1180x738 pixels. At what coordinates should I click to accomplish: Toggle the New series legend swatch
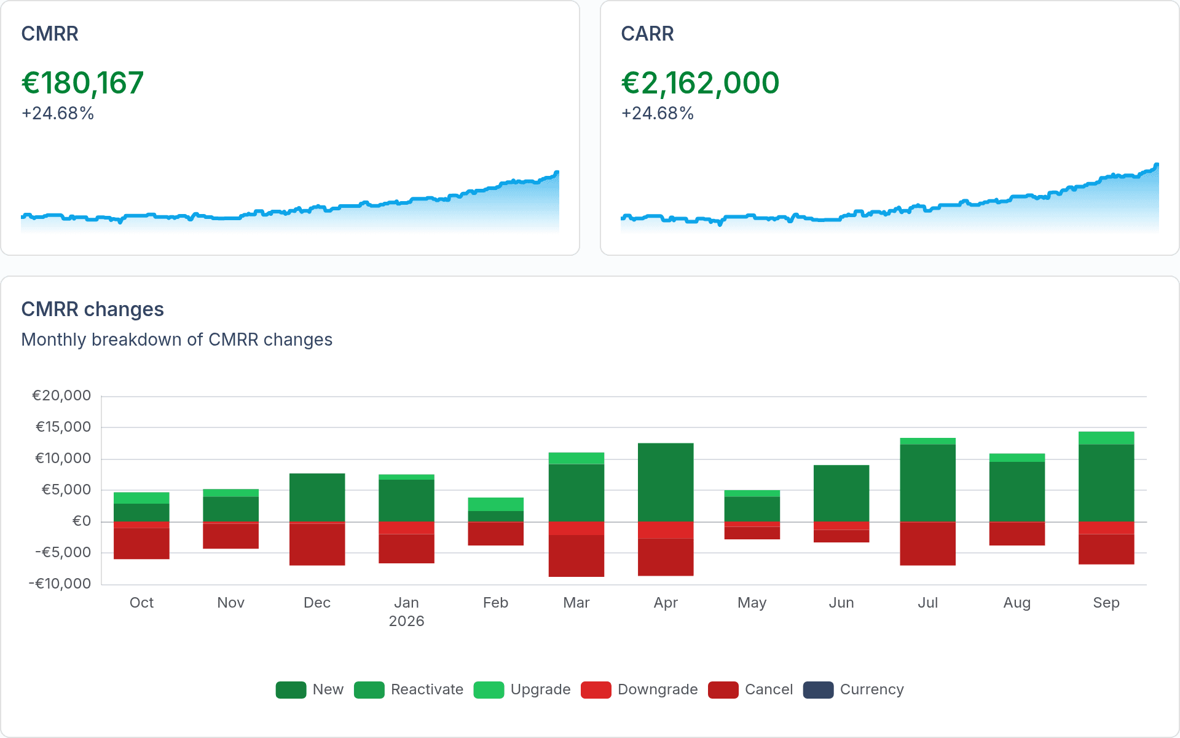(291, 690)
